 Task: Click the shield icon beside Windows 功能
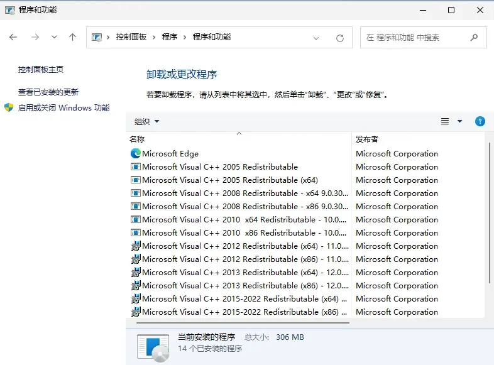click(x=9, y=107)
